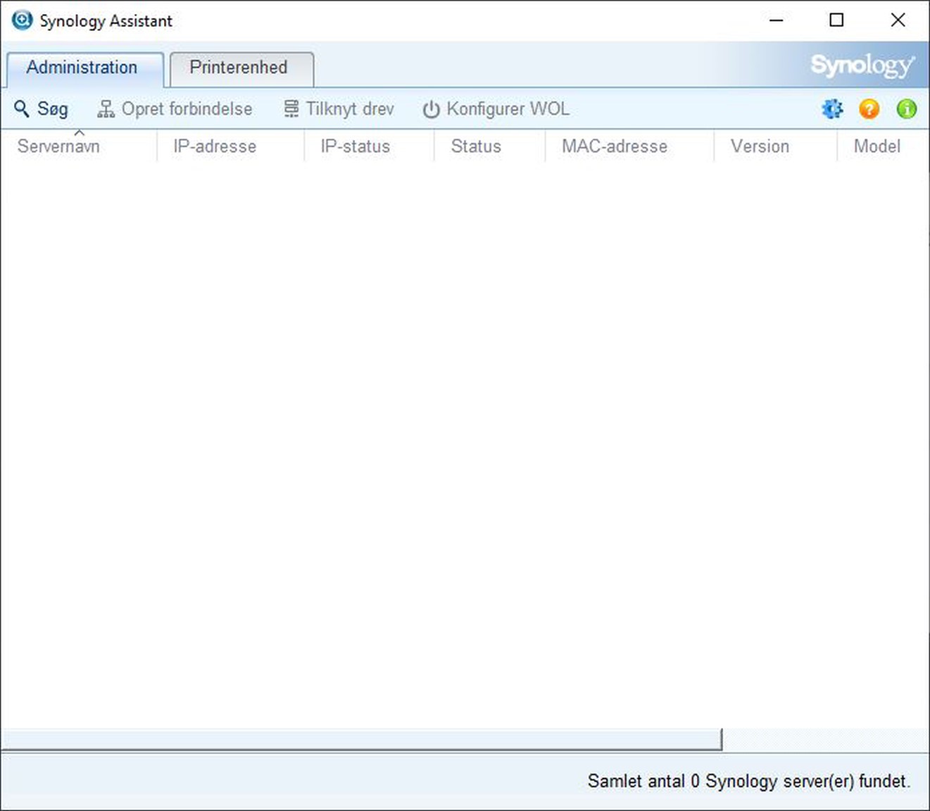The image size is (930, 811).
Task: Sort by the MAC-adresse column header
Action: 629,146
